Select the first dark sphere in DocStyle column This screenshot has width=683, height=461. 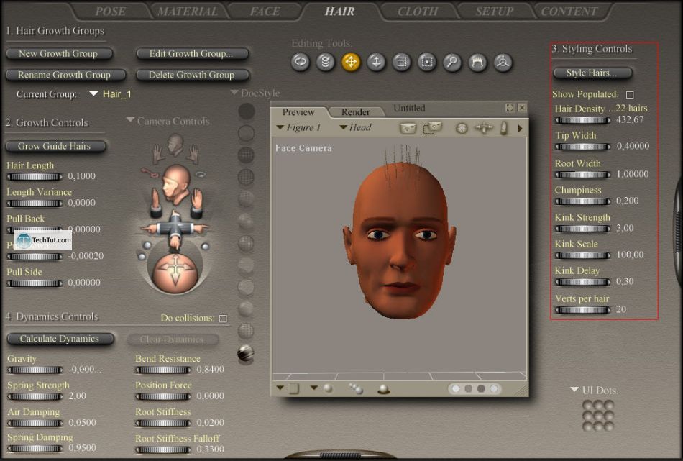point(246,111)
